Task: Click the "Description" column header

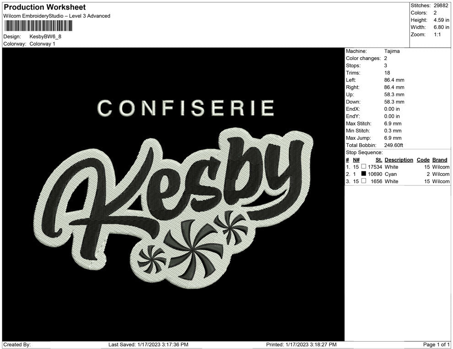Action: pos(399,159)
